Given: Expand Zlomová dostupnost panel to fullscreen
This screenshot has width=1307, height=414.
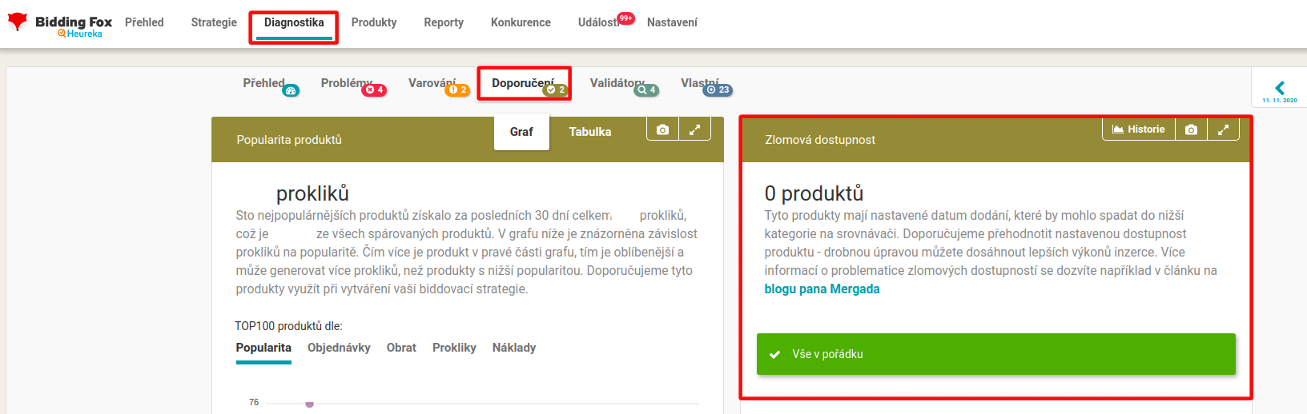Looking at the screenshot, I should (x=1223, y=129).
